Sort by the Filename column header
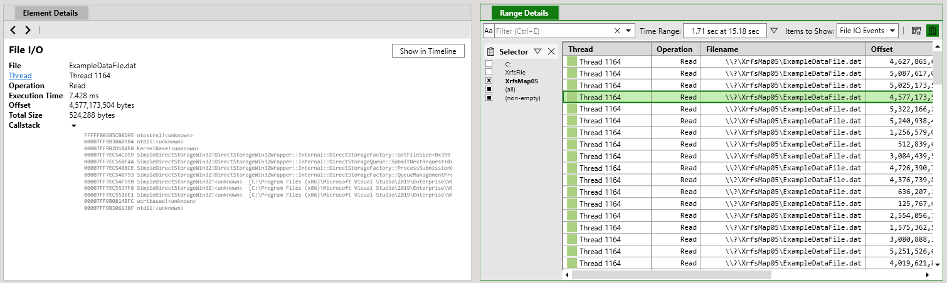The height and width of the screenshot is (283, 947). click(783, 49)
